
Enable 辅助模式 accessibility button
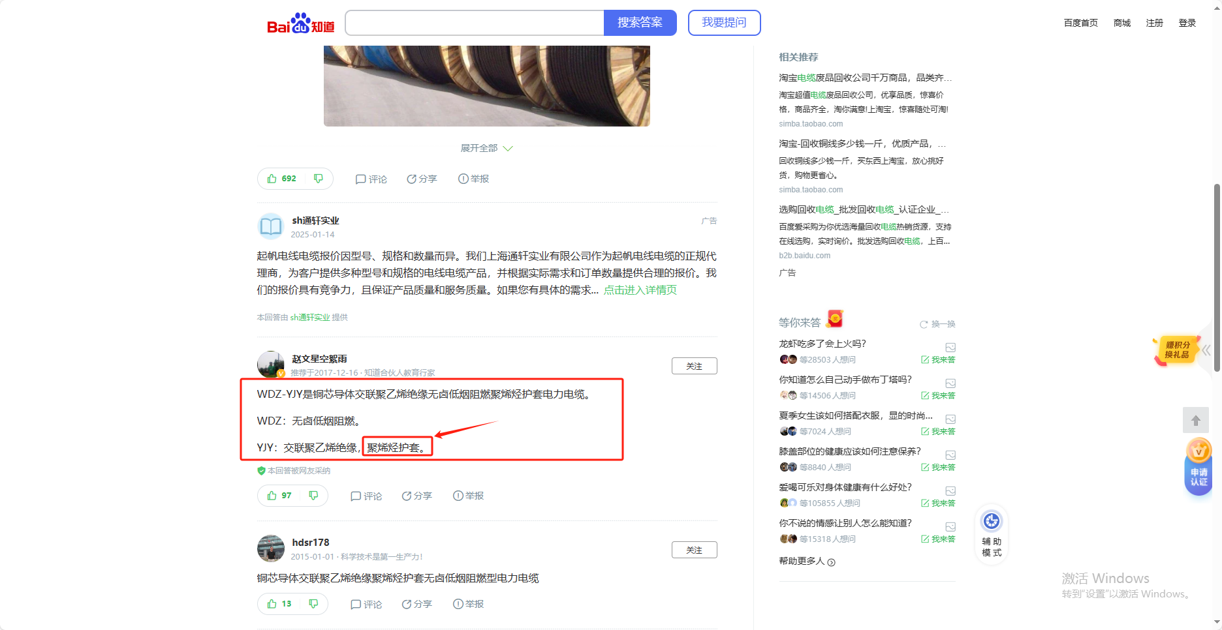coord(992,534)
